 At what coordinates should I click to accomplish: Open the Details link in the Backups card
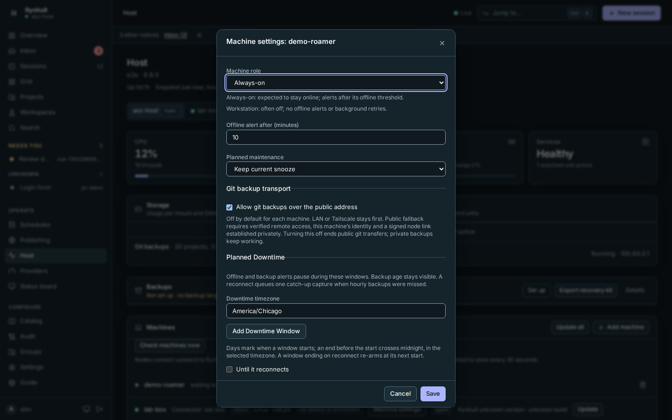click(635, 290)
